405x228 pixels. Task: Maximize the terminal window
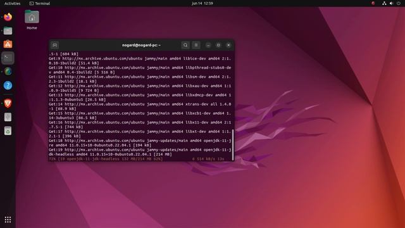tap(218, 45)
